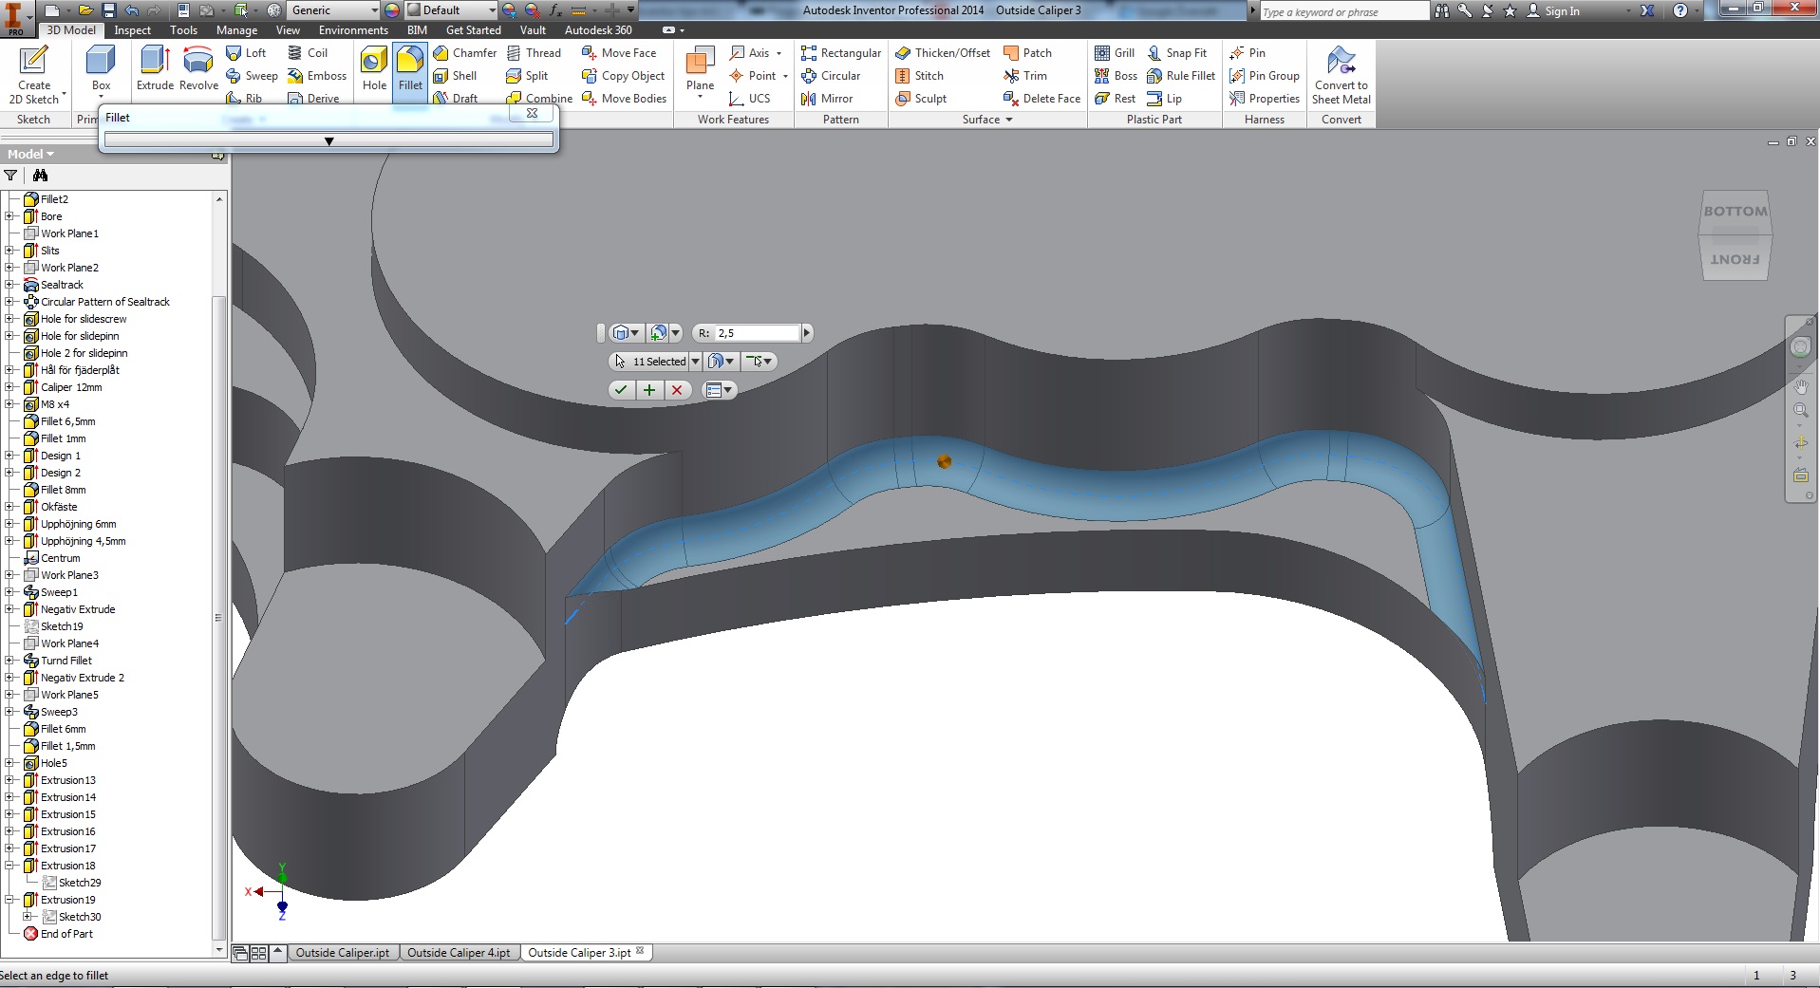Switch to Outside Caliper 4.ipt document tab
Viewport: 1820px width, 988px height.
[459, 953]
